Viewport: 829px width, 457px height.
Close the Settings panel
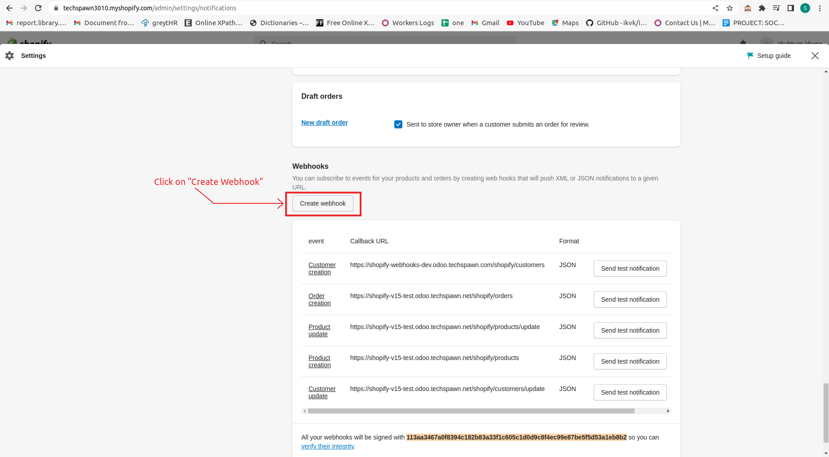click(815, 56)
